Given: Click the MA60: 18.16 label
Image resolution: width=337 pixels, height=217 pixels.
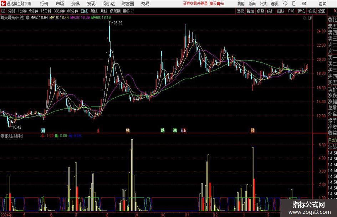Looking at the screenshot, I should click(x=101, y=17).
